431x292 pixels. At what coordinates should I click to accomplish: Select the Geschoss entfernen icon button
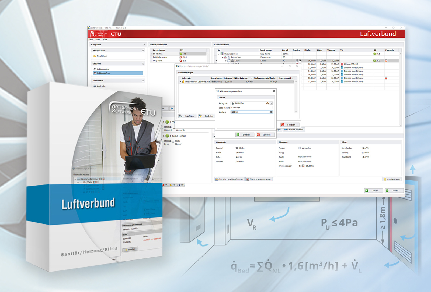[x=285, y=130]
